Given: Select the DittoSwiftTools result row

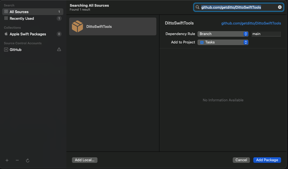Looking at the screenshot, I should [x=112, y=26].
